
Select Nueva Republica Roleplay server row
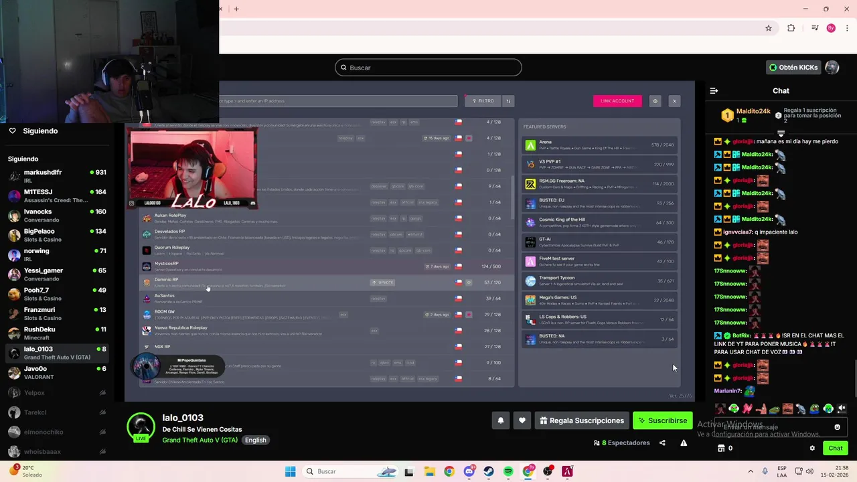pos(326,331)
